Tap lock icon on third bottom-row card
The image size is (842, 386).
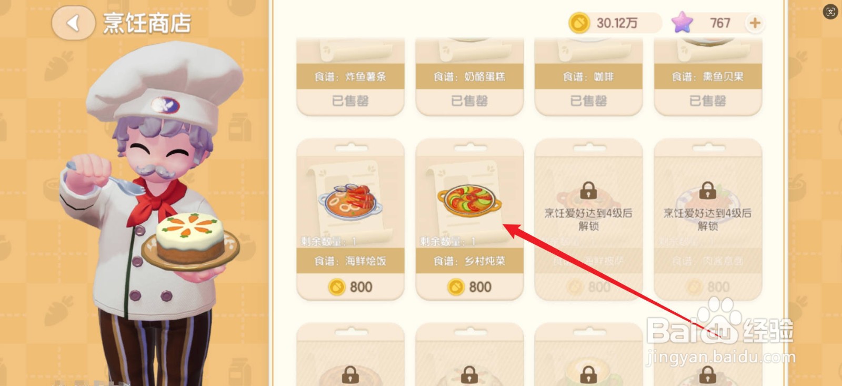(588, 375)
